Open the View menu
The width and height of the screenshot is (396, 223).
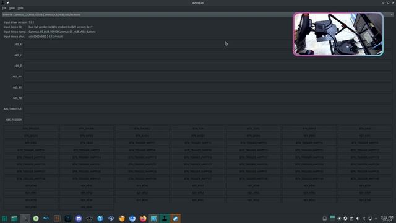[12, 8]
